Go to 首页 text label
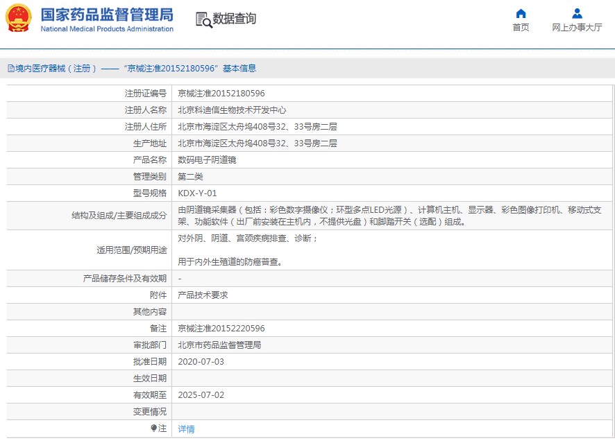 521,28
